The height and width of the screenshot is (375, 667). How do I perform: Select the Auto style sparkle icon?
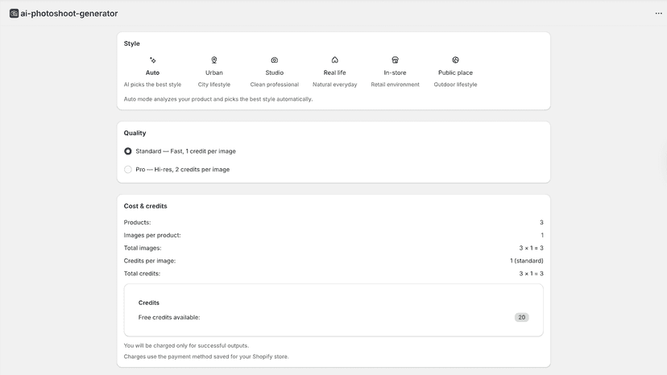(153, 60)
